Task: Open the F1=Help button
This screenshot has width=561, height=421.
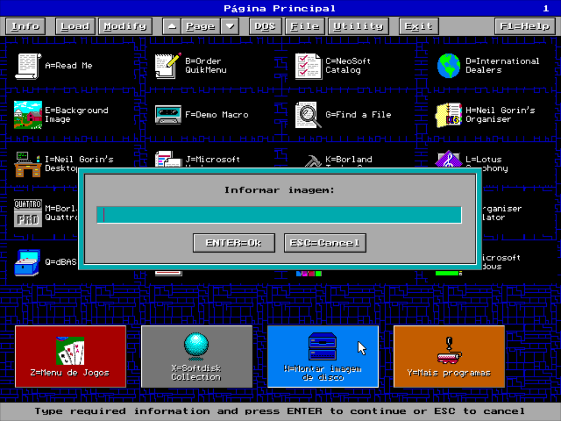Action: [525, 26]
